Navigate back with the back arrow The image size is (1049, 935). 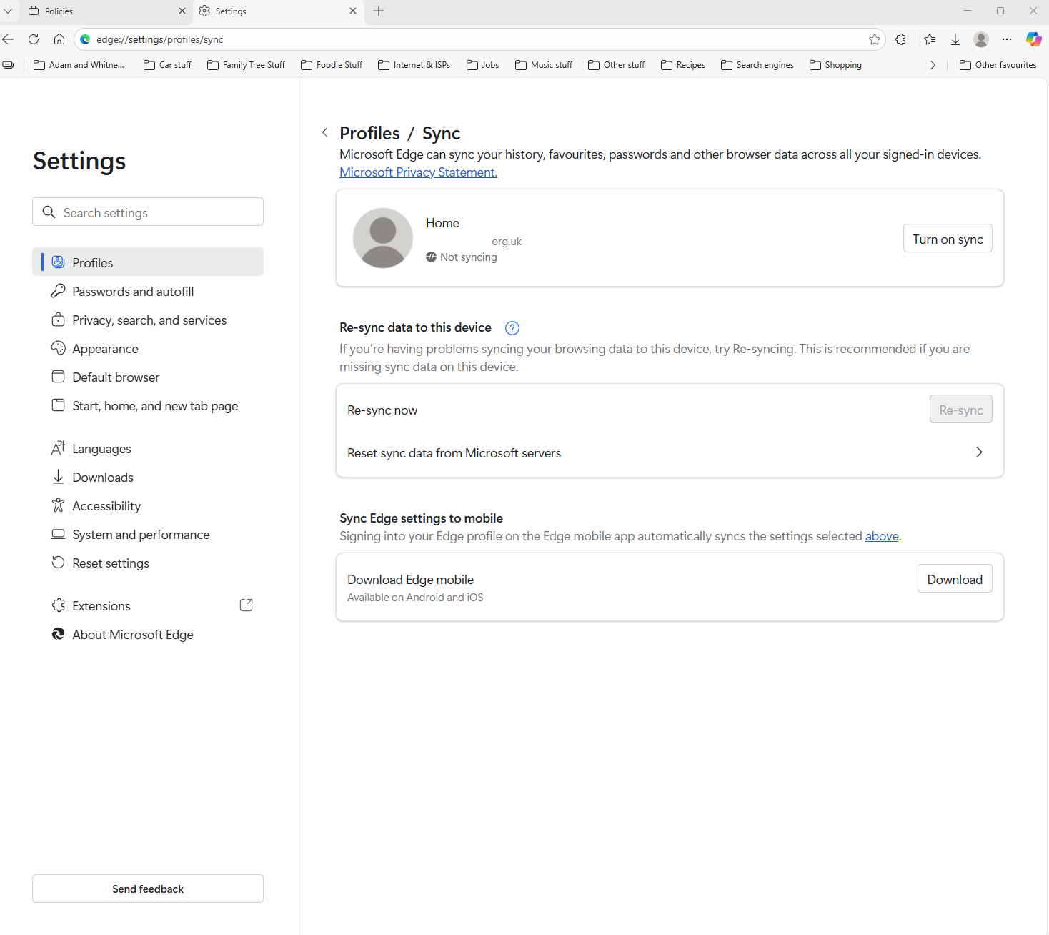[x=8, y=39]
